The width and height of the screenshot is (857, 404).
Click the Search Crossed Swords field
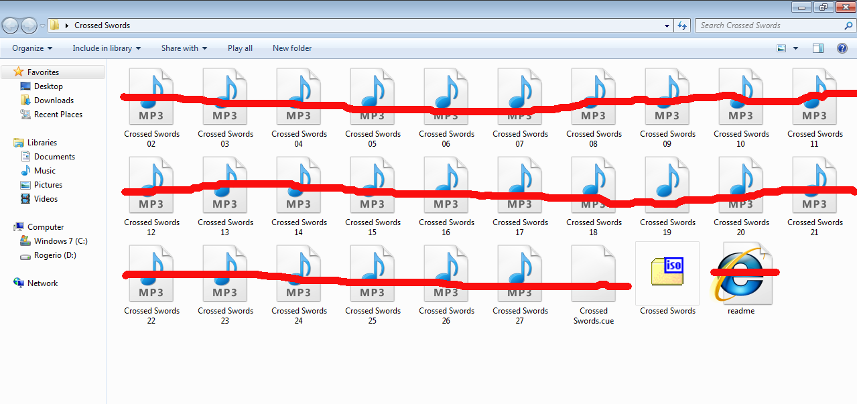coord(769,25)
